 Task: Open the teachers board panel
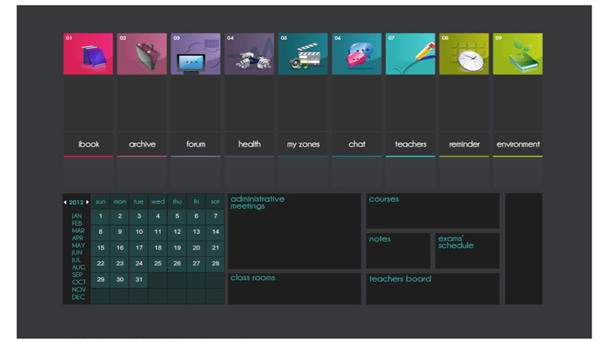click(433, 289)
